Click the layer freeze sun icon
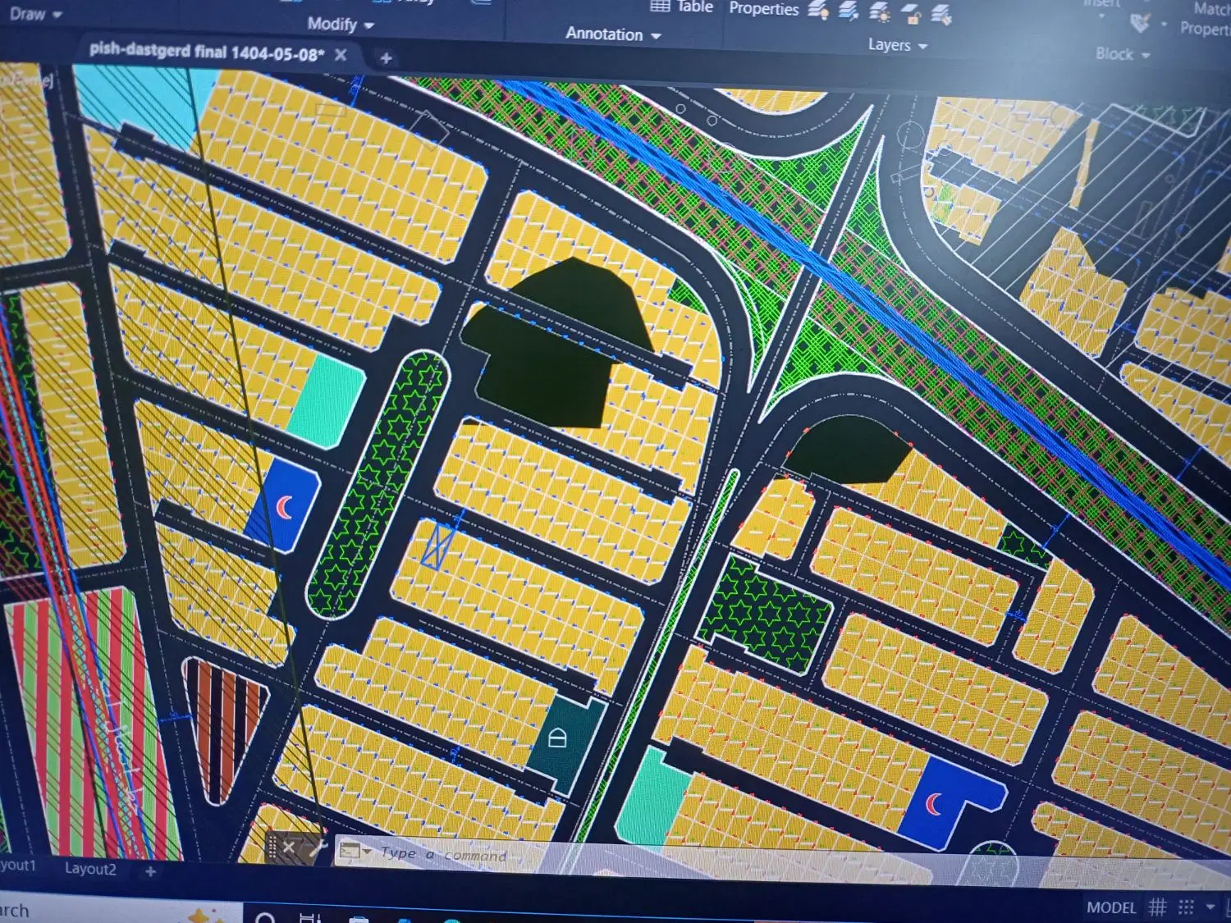This screenshot has width=1231, height=923. [880, 12]
